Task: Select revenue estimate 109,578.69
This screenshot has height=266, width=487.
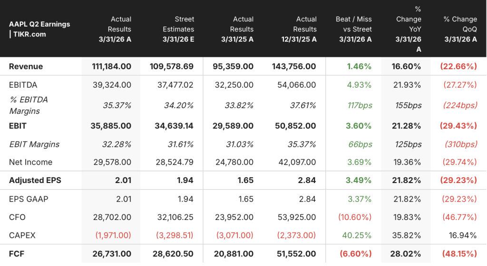Action: point(171,66)
